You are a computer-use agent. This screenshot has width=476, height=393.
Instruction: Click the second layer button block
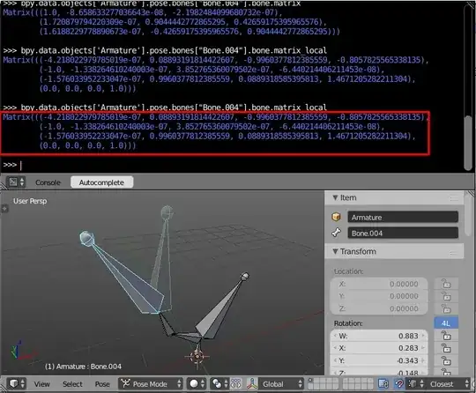click(358, 384)
